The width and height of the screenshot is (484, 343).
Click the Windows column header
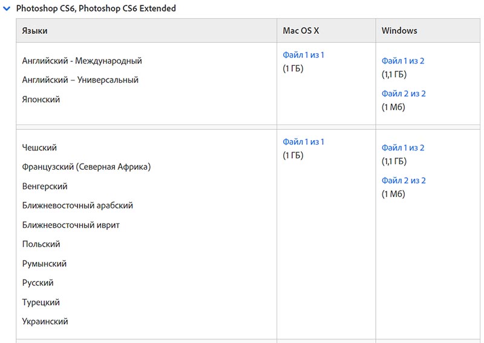pos(399,31)
